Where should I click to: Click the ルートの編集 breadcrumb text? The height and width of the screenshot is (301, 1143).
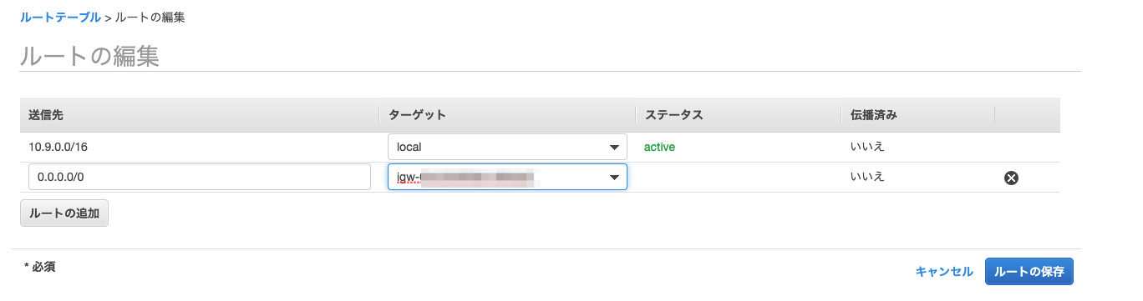click(150, 17)
